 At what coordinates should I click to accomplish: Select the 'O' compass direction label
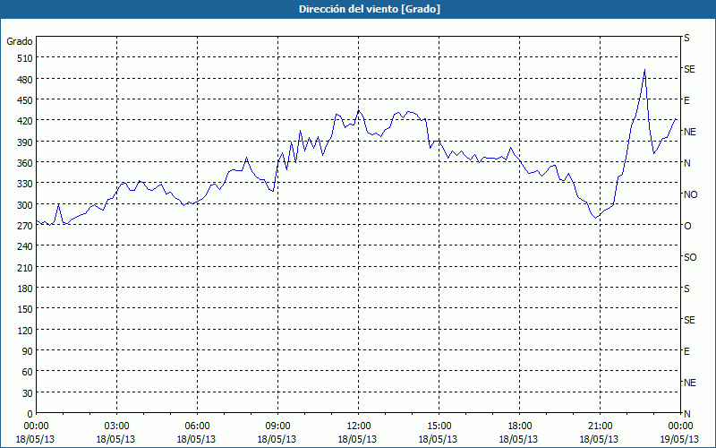point(687,226)
